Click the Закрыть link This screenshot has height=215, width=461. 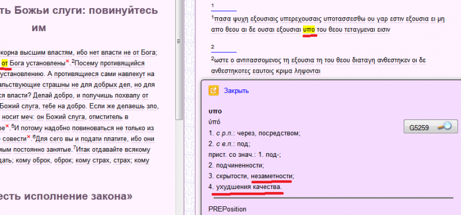tap(236, 91)
